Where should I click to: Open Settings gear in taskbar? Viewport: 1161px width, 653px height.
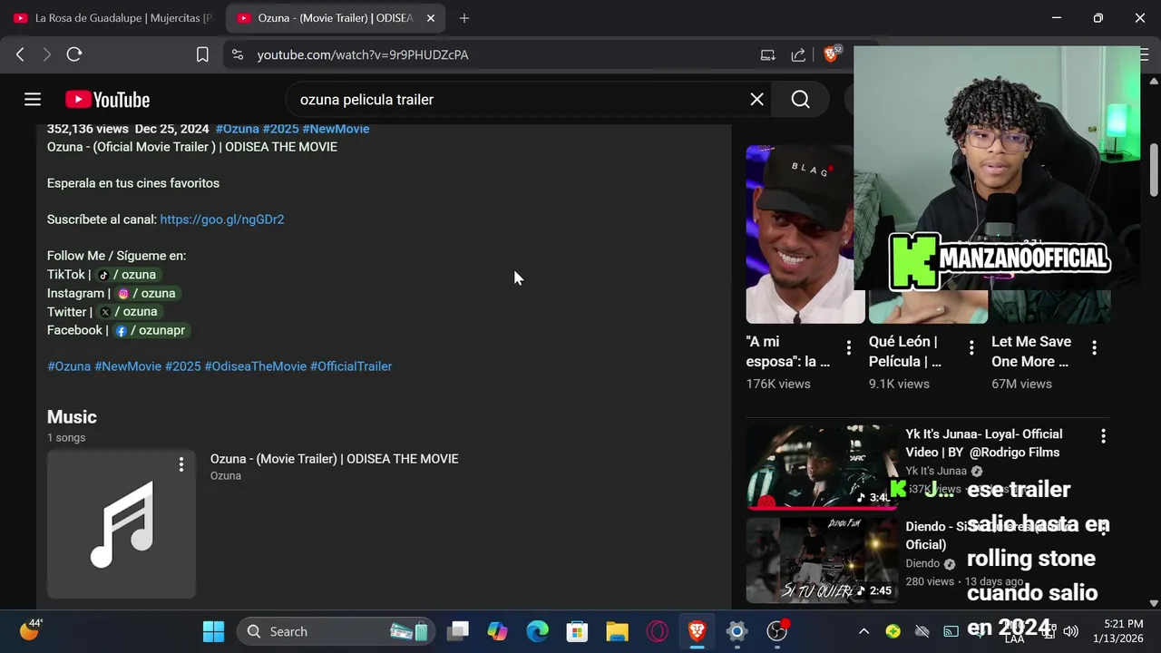click(737, 631)
